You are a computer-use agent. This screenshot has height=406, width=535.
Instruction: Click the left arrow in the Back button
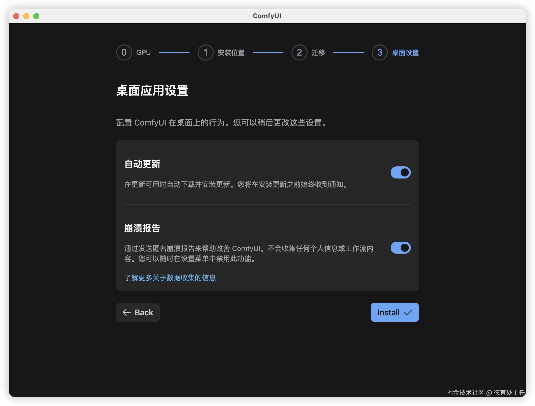126,312
